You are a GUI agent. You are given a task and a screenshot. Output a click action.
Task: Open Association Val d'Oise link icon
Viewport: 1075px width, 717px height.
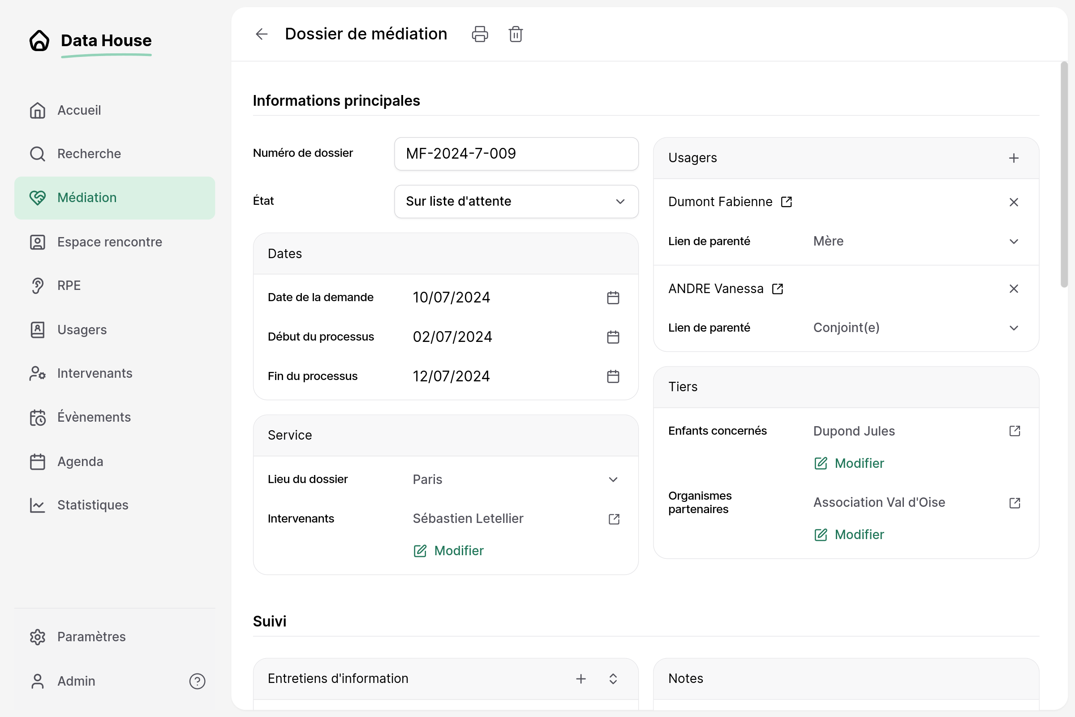[1014, 502]
